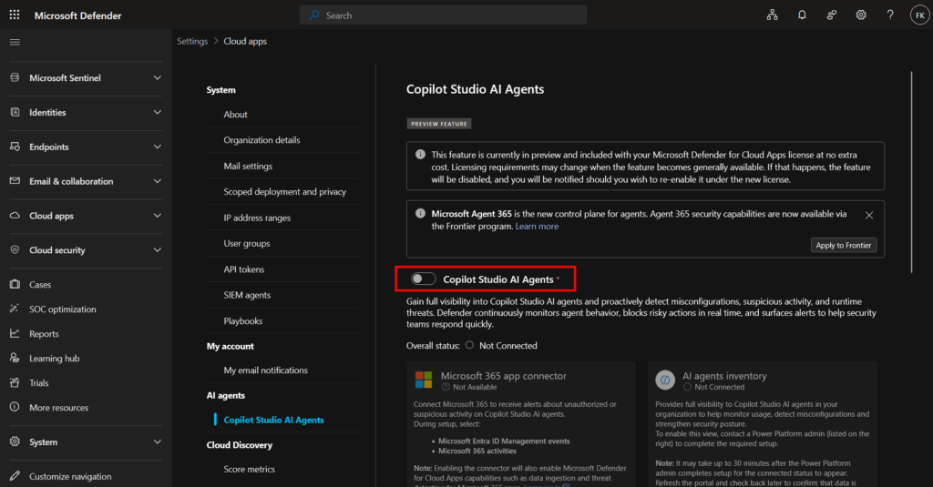Click the Cloud apps cloud icon
Screen dimensions: 933x487
pyautogui.click(x=15, y=216)
